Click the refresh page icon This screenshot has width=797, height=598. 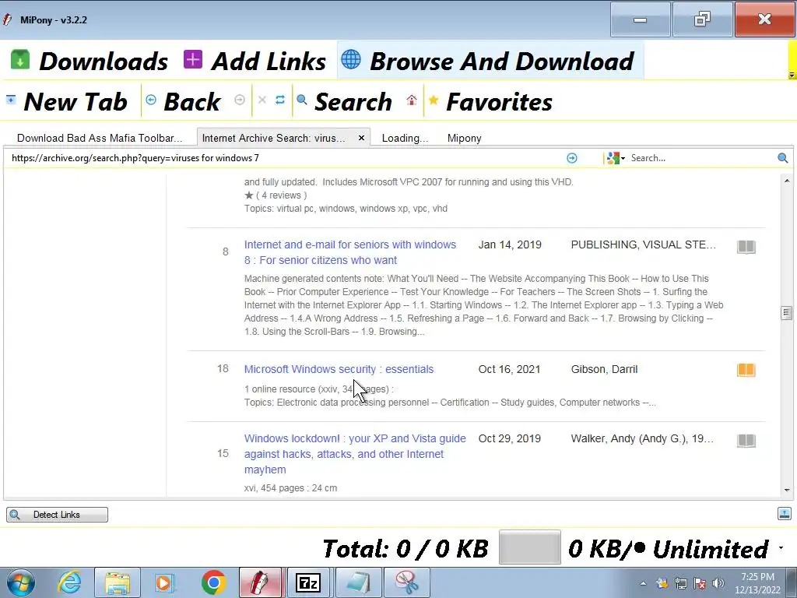[x=280, y=100]
